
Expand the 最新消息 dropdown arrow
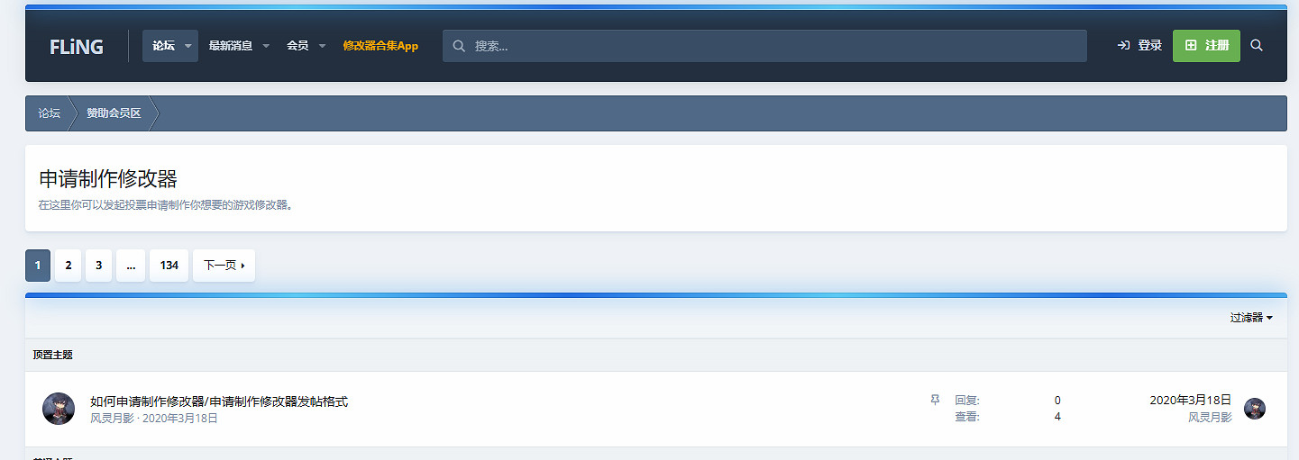[266, 46]
